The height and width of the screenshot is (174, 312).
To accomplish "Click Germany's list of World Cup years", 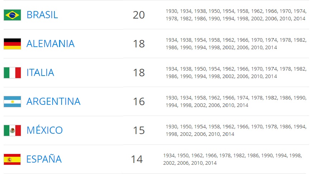I will coord(236,44).
